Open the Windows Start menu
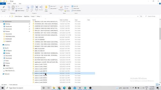 (3, 88)
